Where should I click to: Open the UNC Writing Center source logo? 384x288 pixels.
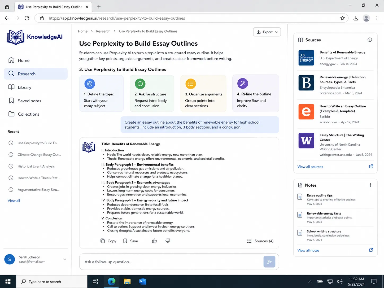tap(306, 141)
